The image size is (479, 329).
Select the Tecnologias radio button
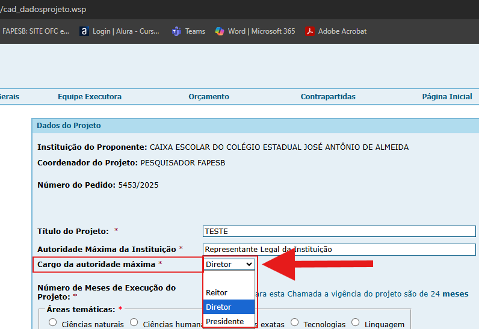click(295, 323)
